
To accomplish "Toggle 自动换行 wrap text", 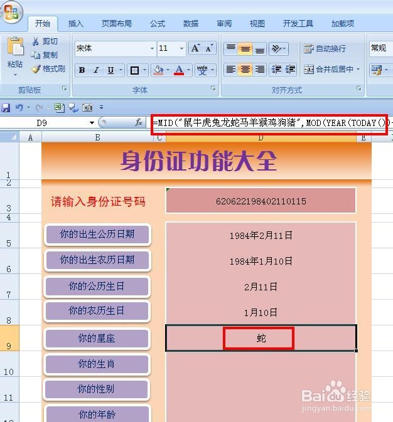I will click(x=325, y=49).
